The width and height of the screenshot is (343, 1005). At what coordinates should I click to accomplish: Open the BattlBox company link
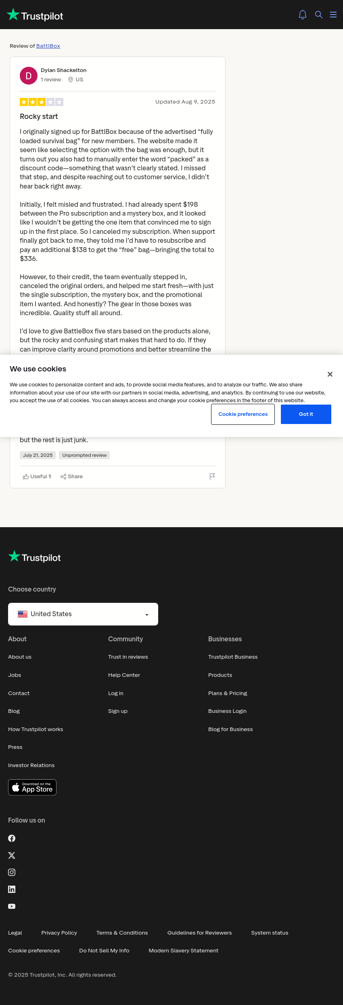(48, 46)
